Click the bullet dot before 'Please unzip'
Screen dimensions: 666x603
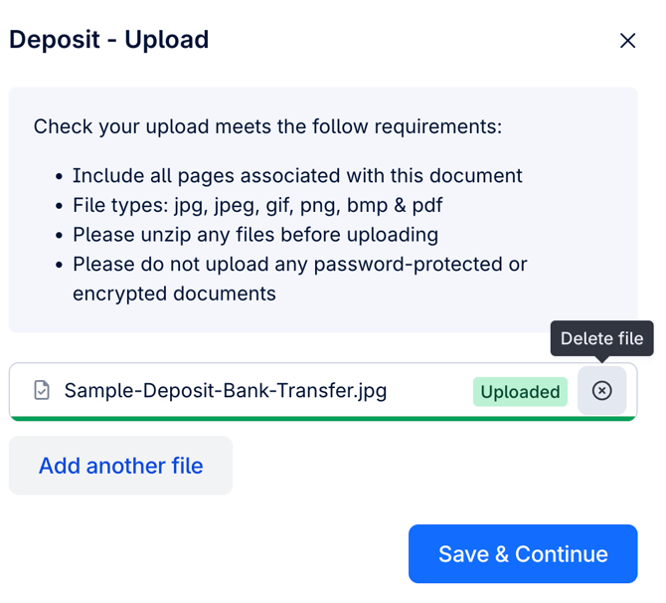click(x=59, y=236)
